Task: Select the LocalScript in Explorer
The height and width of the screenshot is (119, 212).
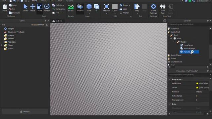Action: pyautogui.click(x=188, y=45)
